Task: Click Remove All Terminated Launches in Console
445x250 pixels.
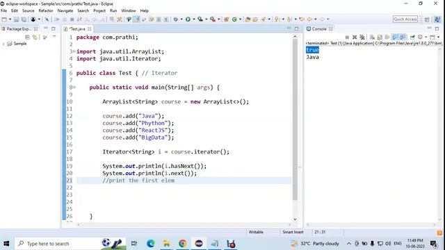Action: click(362, 37)
